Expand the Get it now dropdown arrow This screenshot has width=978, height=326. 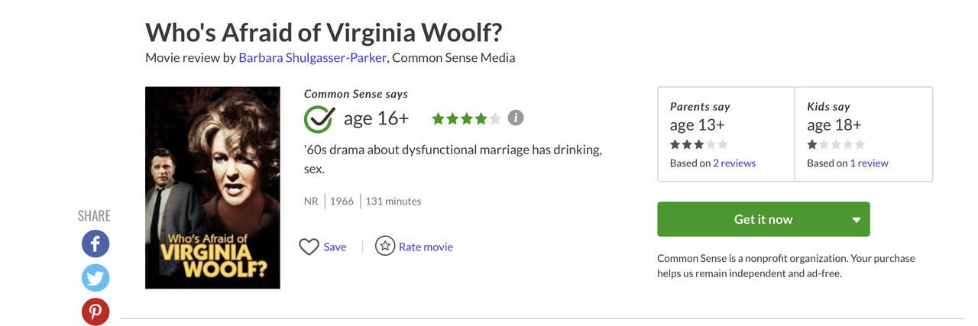(x=856, y=220)
